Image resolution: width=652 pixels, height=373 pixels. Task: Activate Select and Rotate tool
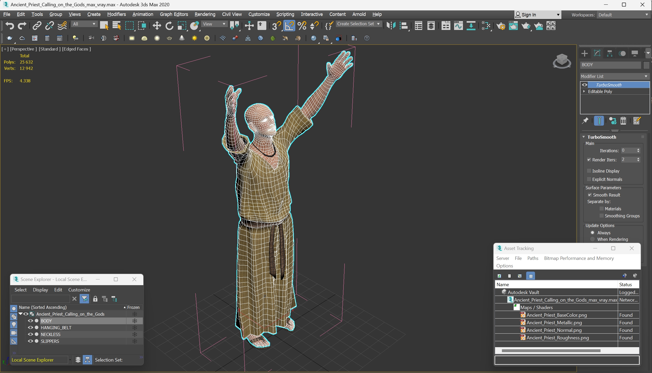point(169,26)
